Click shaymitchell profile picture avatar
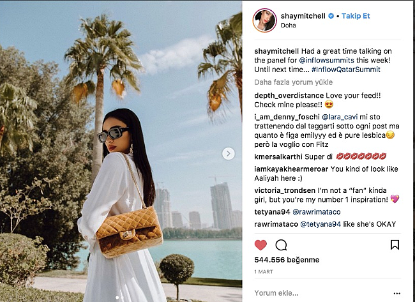This screenshot has height=302, width=415. click(265, 20)
